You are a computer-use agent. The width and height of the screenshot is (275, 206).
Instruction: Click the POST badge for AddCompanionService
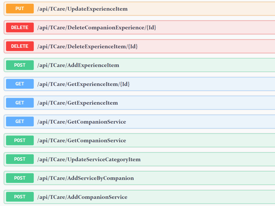[x=20, y=197]
